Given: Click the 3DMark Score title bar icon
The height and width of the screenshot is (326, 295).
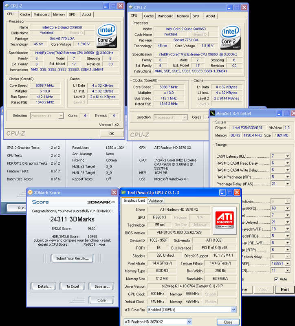Looking at the screenshot, I should (x=30, y=192).
